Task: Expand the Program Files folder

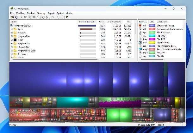Action: pyautogui.click(x=12, y=36)
